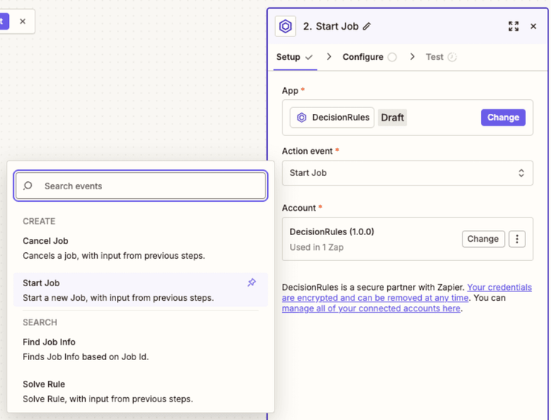Viewport: 555px width, 420px height.
Task: Click the magnifier icon in search box
Action: [x=28, y=186]
